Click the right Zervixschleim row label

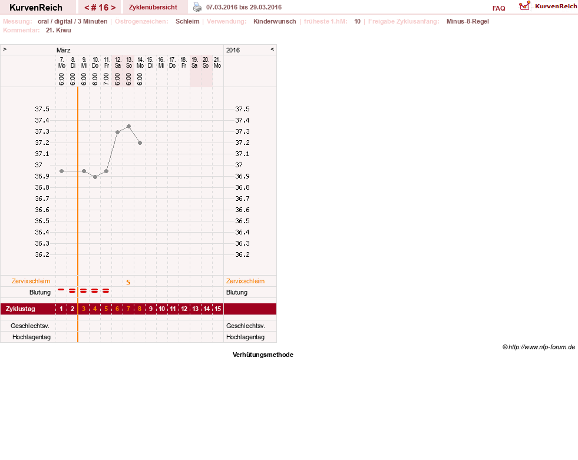click(246, 281)
